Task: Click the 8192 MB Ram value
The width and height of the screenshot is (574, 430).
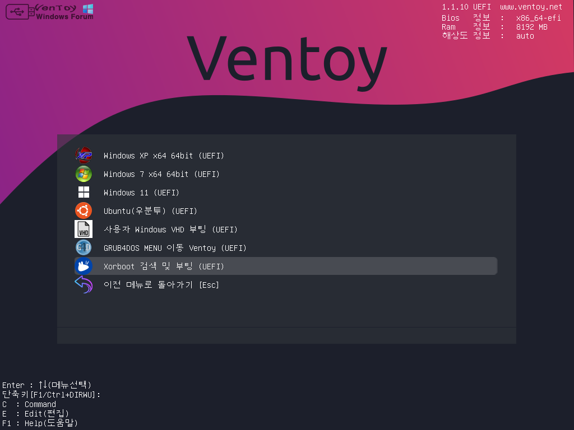Action: [531, 27]
